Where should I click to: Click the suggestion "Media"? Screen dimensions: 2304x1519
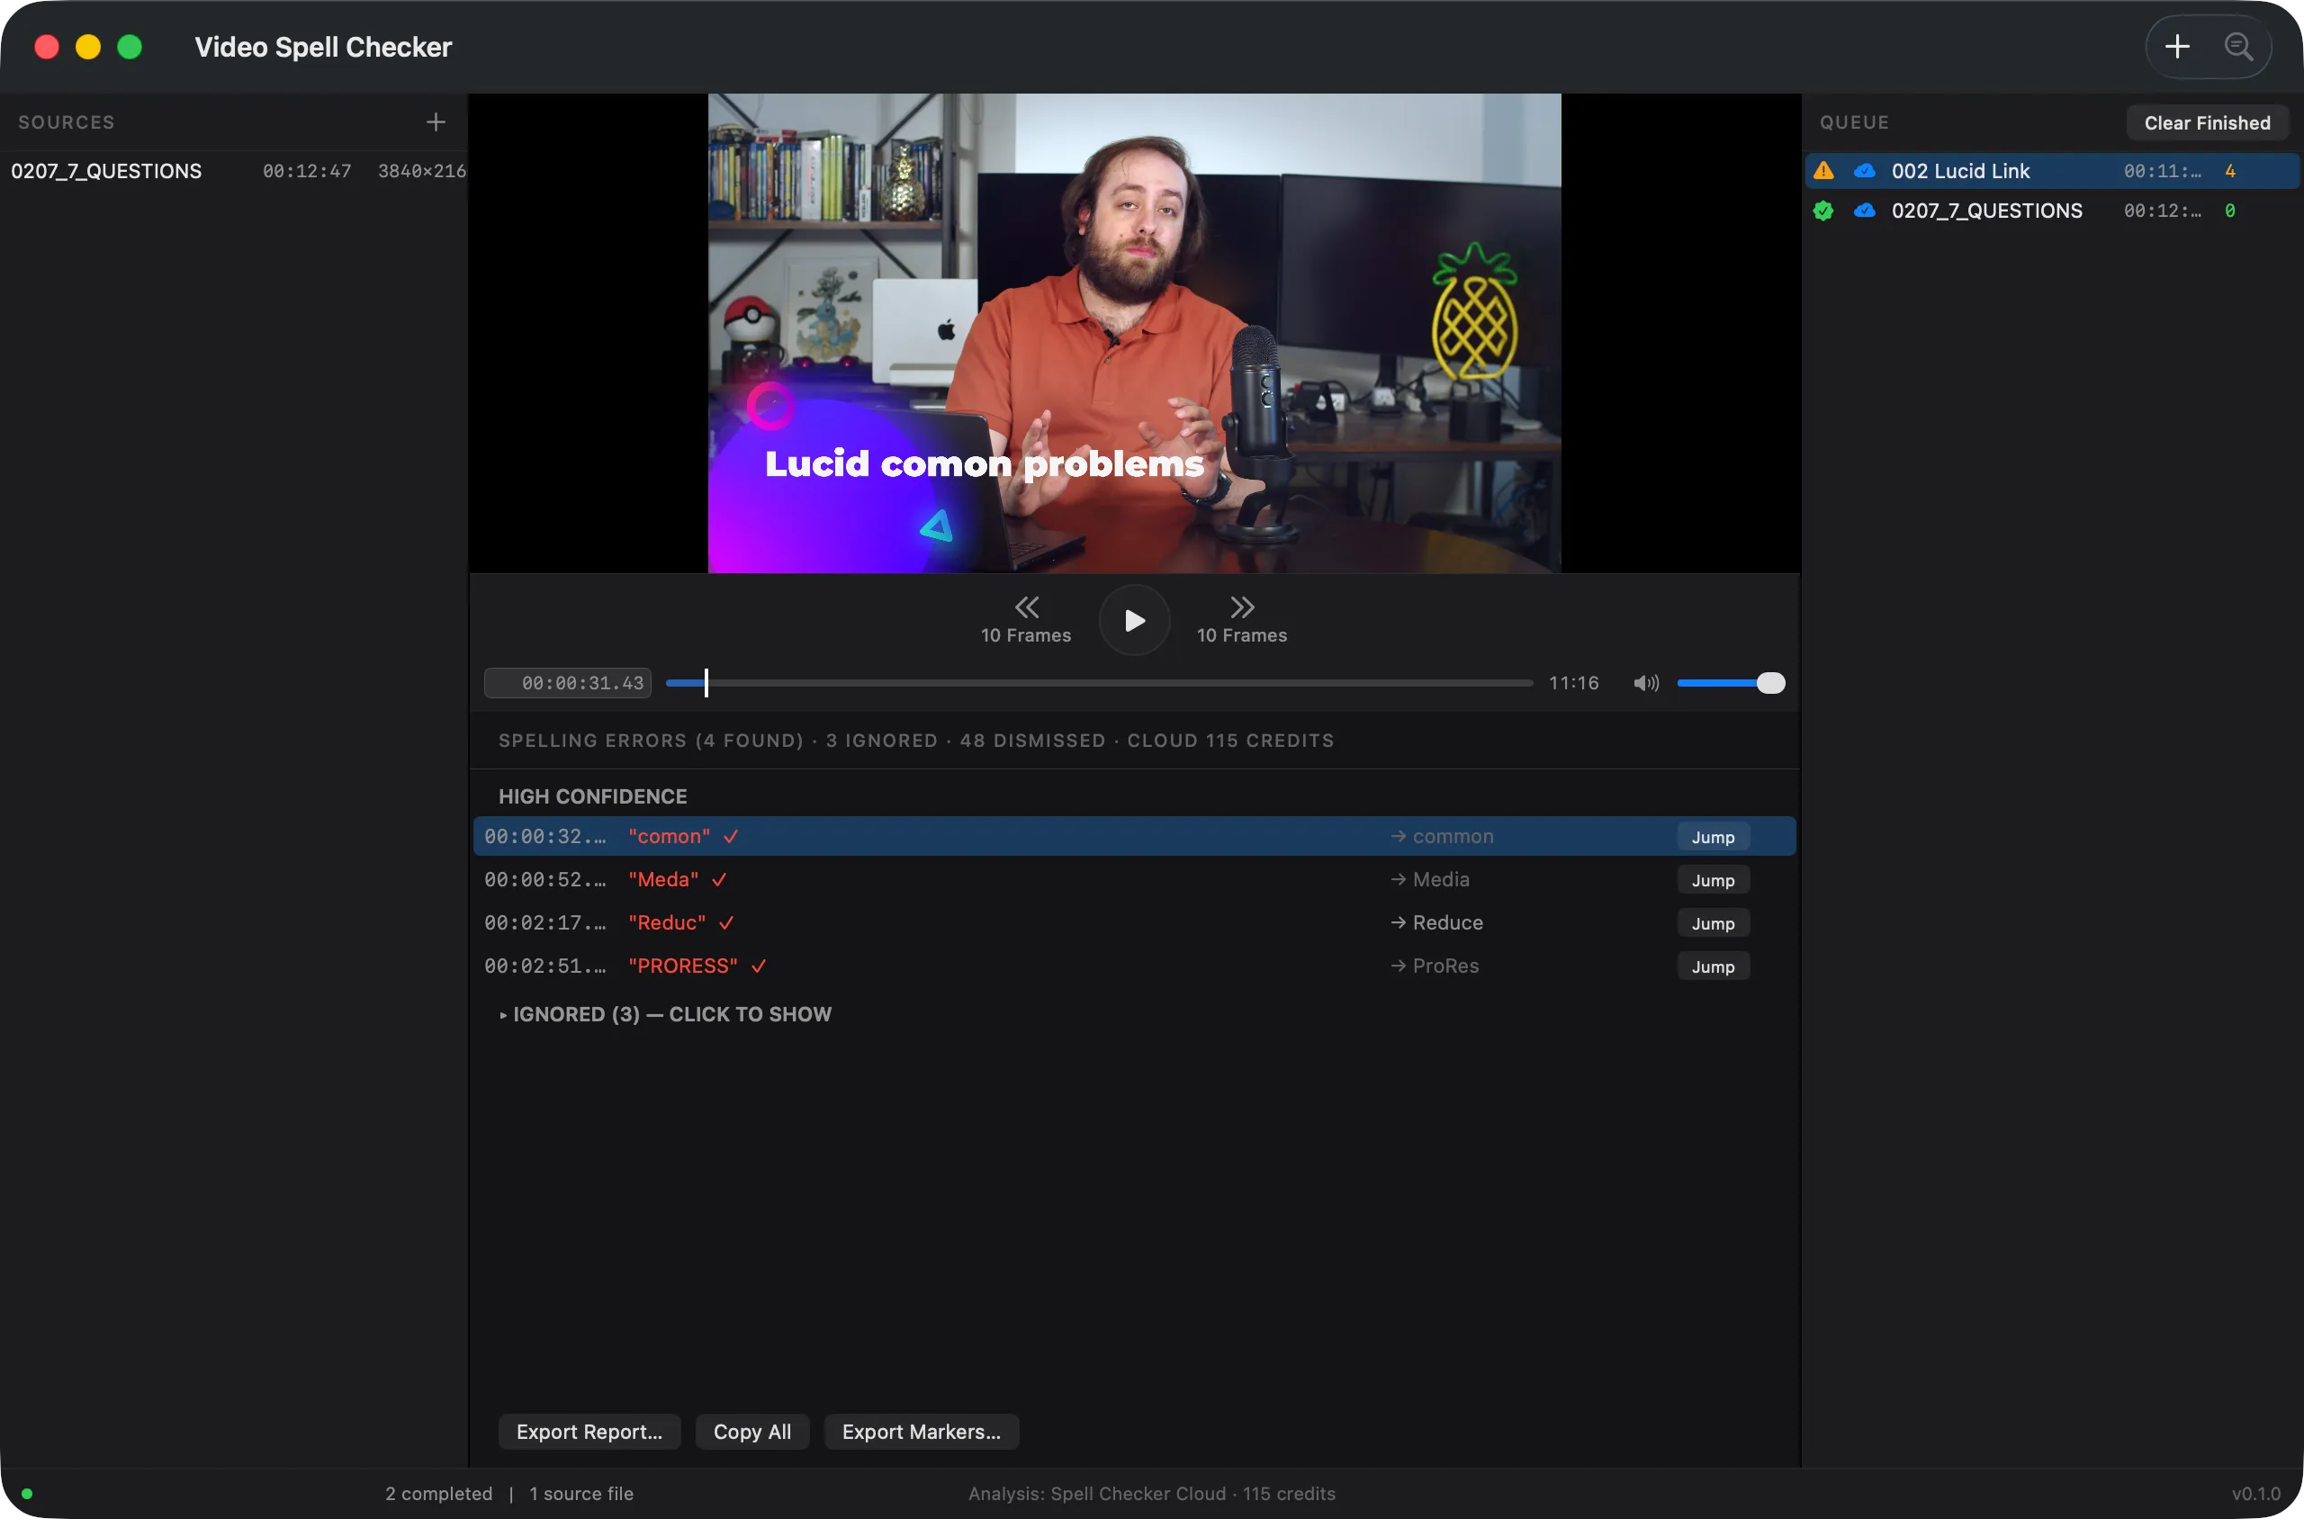1441,881
